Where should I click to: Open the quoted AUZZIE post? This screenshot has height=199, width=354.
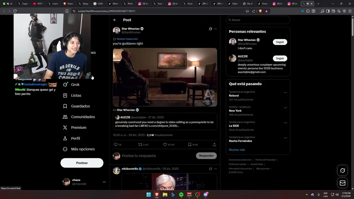pos(165,121)
